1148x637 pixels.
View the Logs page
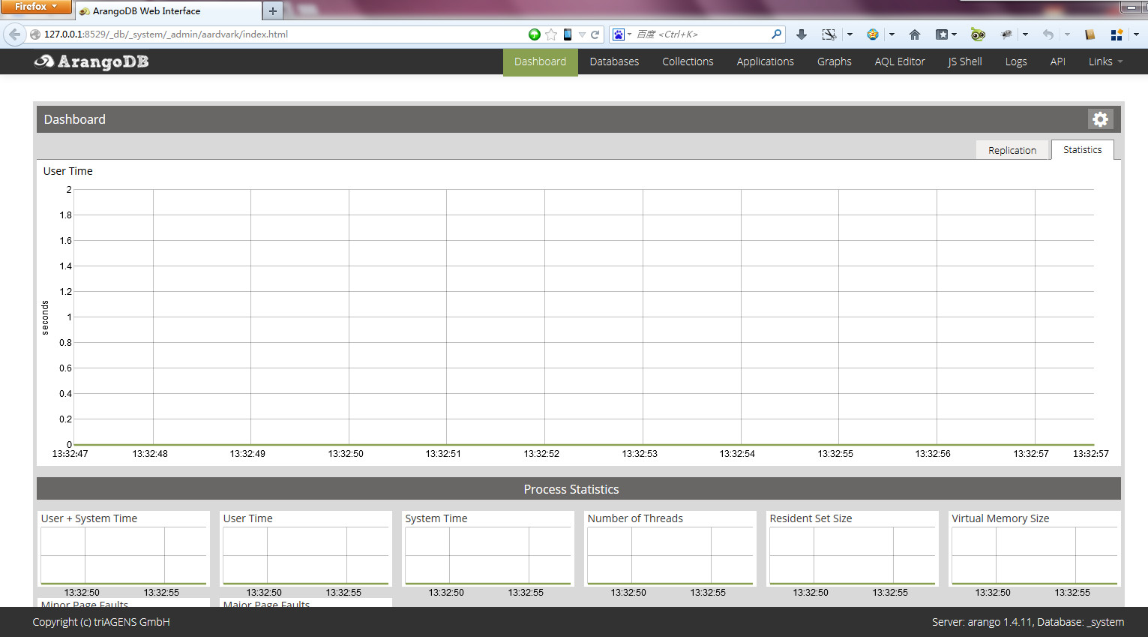pos(1016,62)
